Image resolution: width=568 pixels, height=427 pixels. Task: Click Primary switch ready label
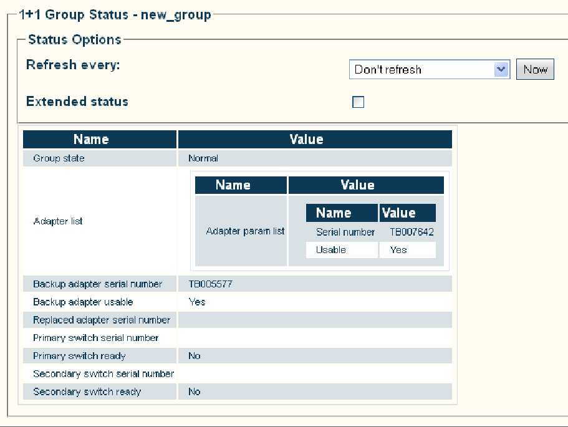pos(79,356)
